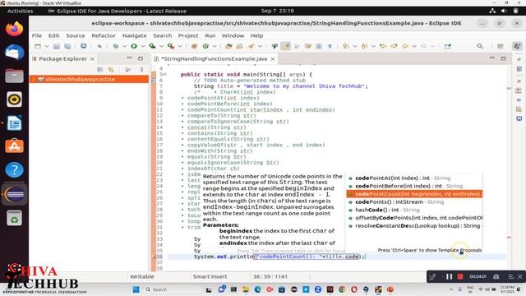Click the Run External Tools icon
526x296 pixels.
point(171,46)
